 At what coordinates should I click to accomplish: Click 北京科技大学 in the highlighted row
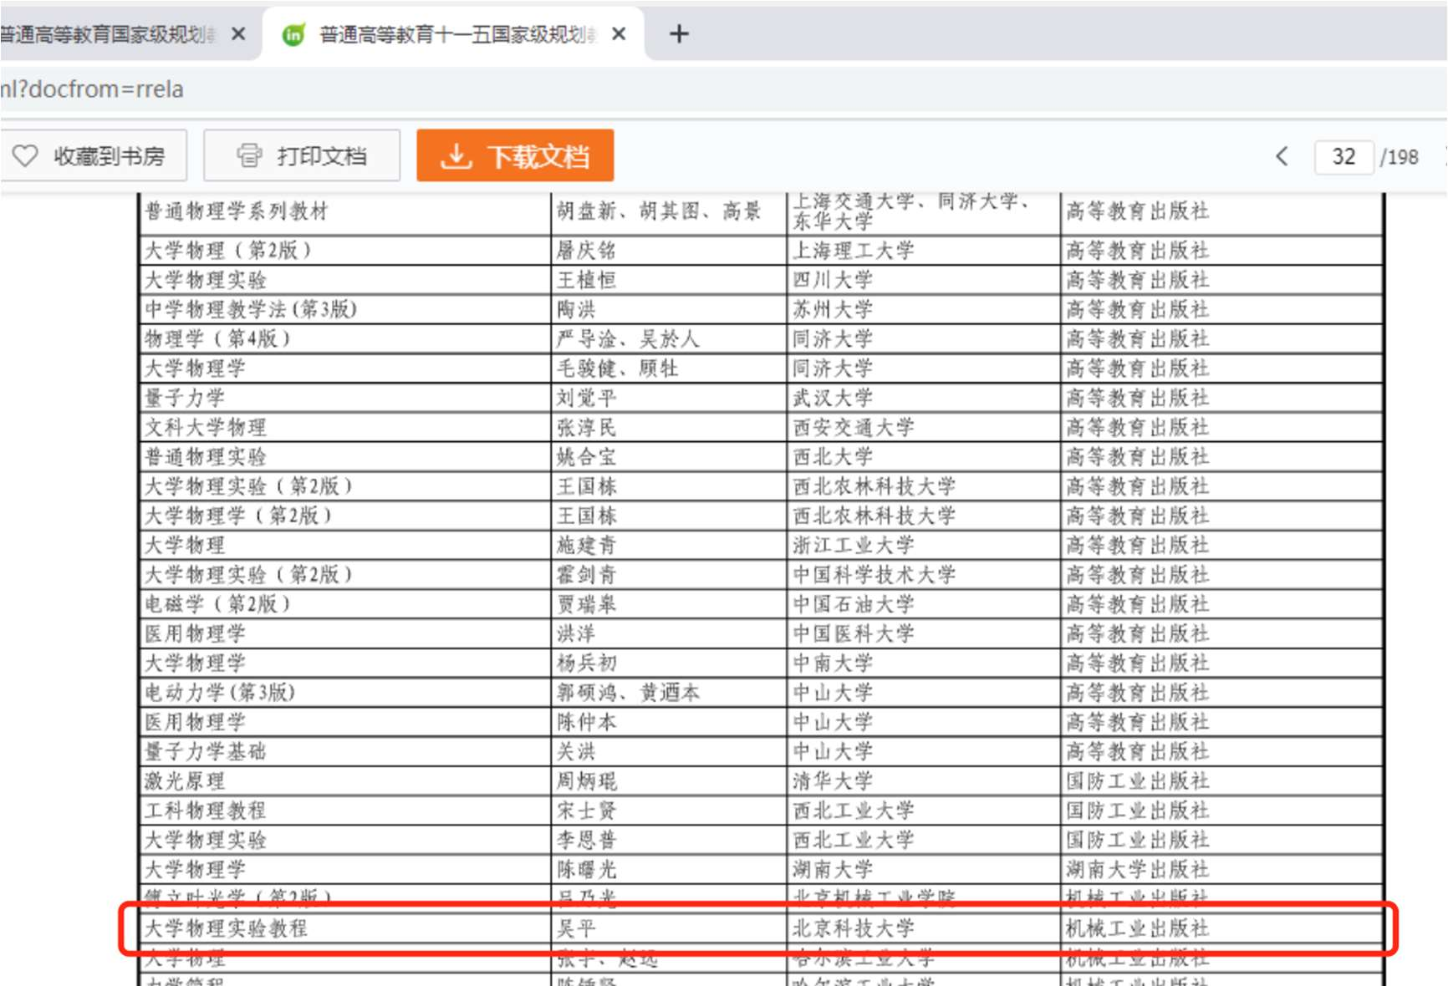coord(853,928)
